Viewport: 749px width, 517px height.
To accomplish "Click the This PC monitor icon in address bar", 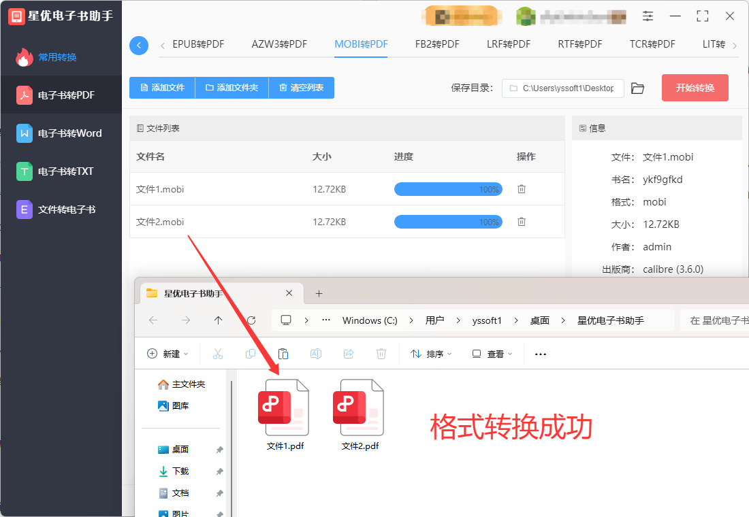I will [x=286, y=320].
